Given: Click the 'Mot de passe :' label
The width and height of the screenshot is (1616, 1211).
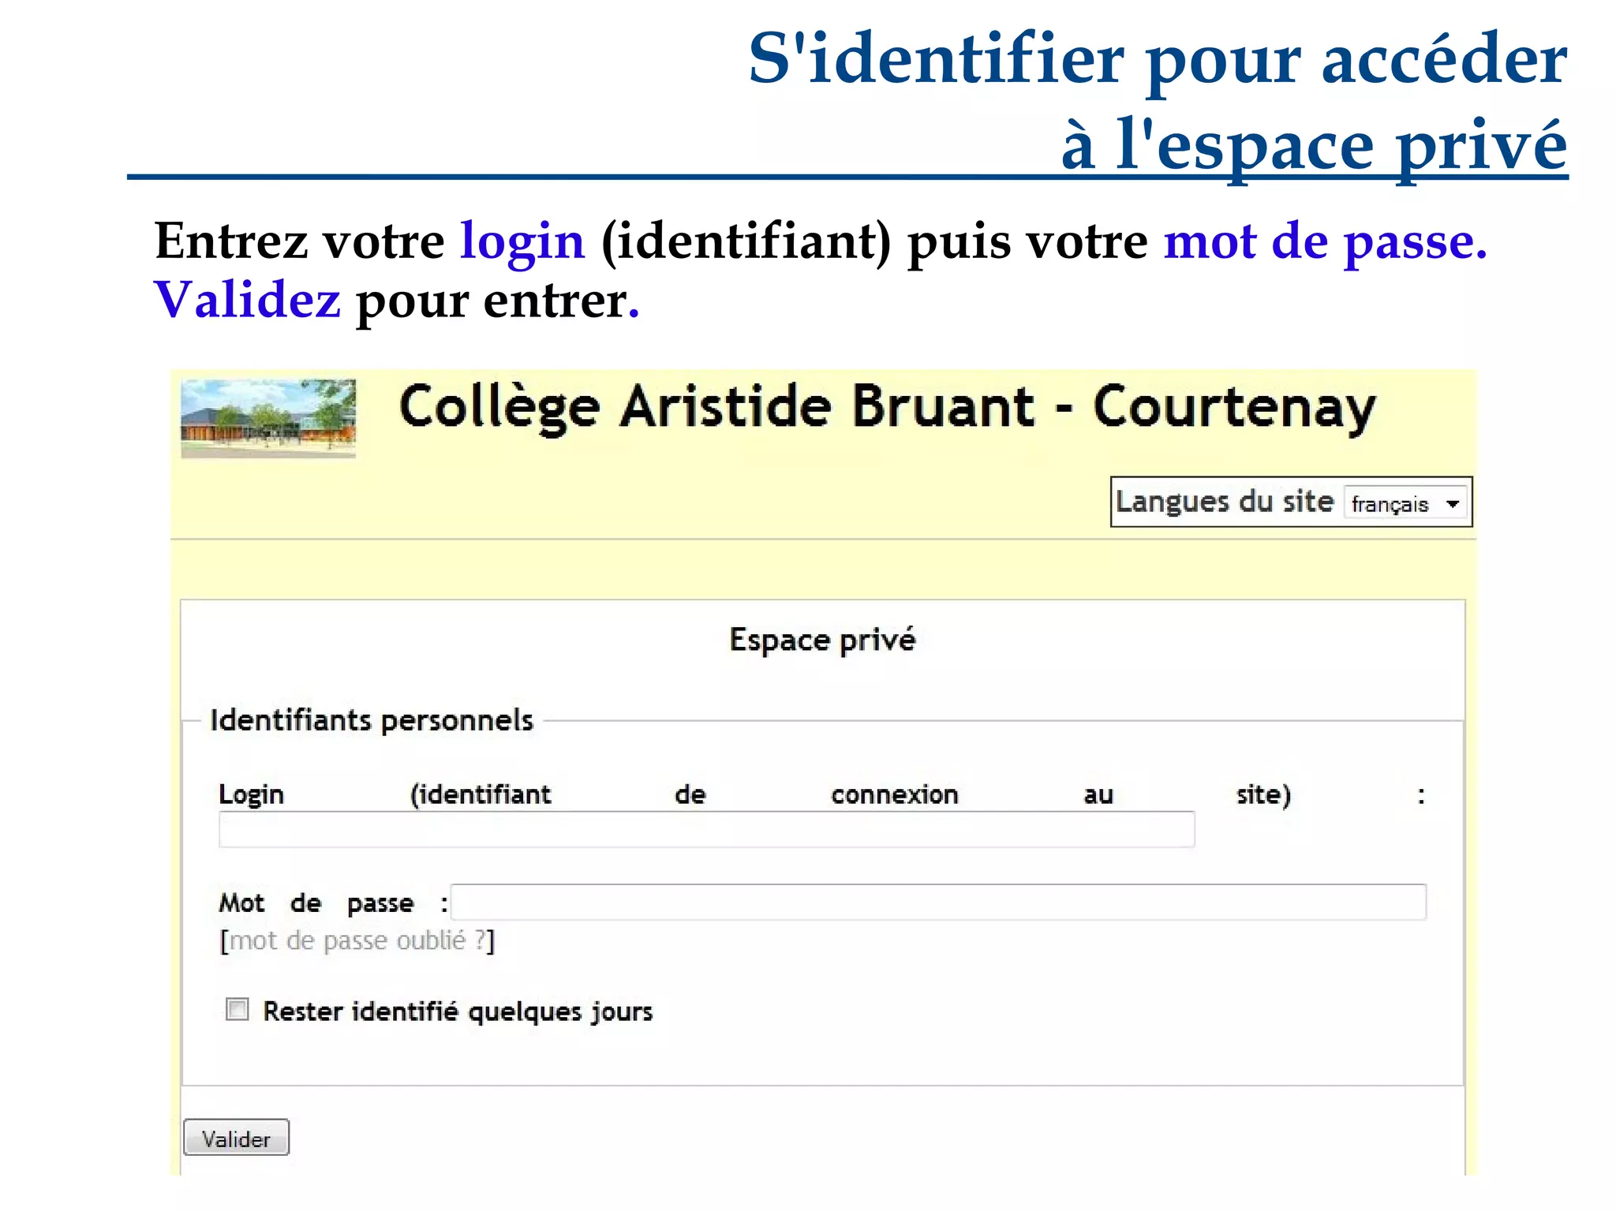Looking at the screenshot, I should pos(333,903).
